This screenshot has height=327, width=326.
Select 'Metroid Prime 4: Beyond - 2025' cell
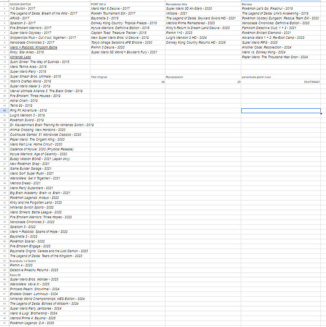pyautogui.click(x=49, y=318)
